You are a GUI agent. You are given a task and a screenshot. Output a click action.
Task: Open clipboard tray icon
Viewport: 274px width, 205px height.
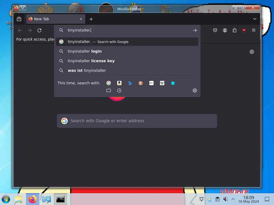pyautogui.click(x=217, y=199)
